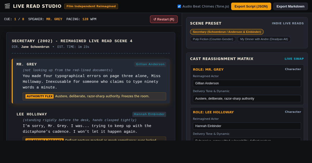Click the INDIE LIVE READS label
This screenshot has height=163, width=312.
point(288,23)
